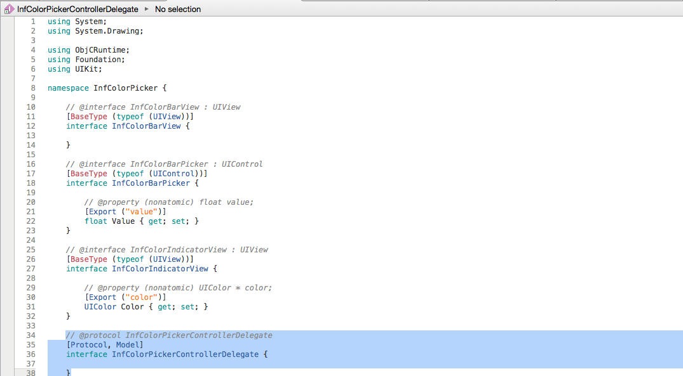Click 'Value' property name on line 22

coord(123,221)
